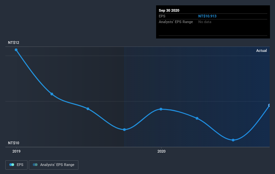This screenshot has height=174, width=275.
Task: Select the second EPS data point
Action: point(52,94)
